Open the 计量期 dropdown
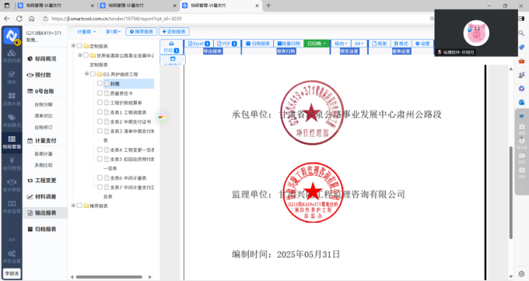Image resolution: width=529 pixels, height=281 pixels. coord(86,32)
